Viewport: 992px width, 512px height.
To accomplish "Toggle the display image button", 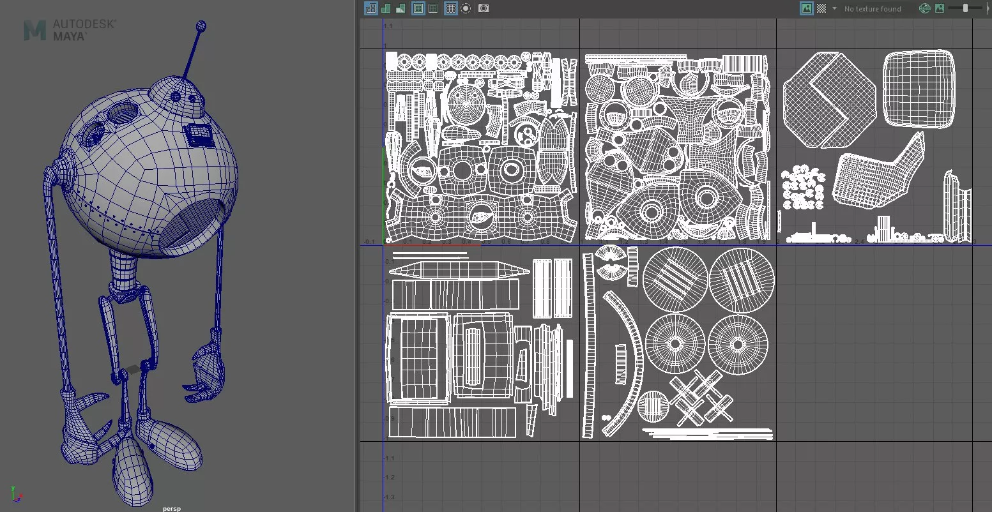I will 807,8.
